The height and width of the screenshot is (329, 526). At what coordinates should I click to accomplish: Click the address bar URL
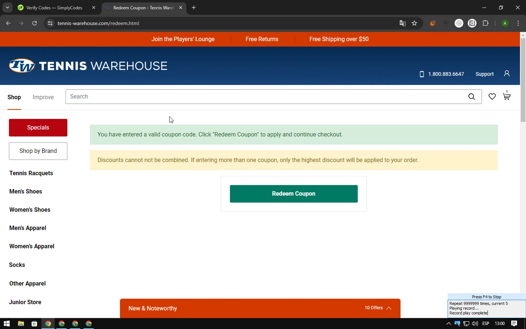pos(98,23)
